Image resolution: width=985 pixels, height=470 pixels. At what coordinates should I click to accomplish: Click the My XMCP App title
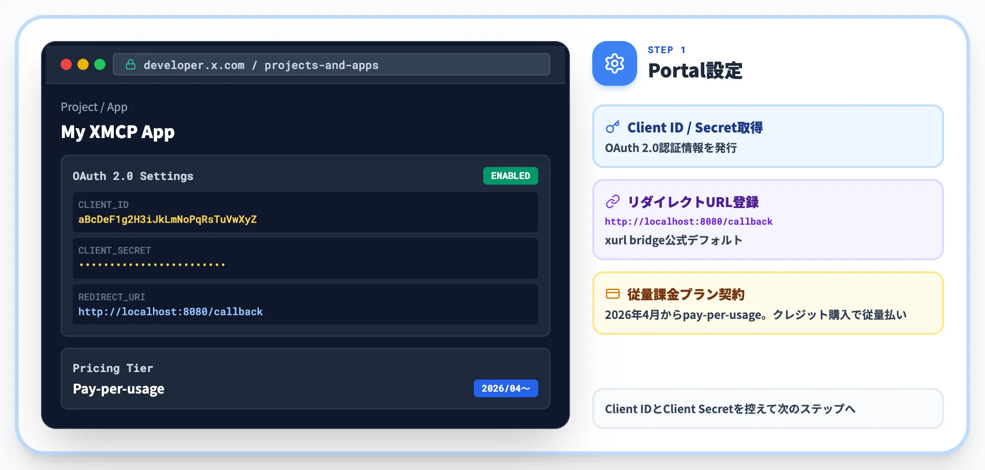(x=118, y=132)
